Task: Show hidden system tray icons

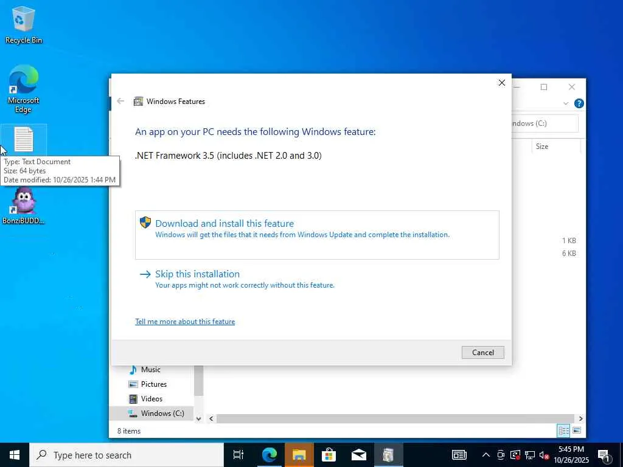Action: [486, 455]
